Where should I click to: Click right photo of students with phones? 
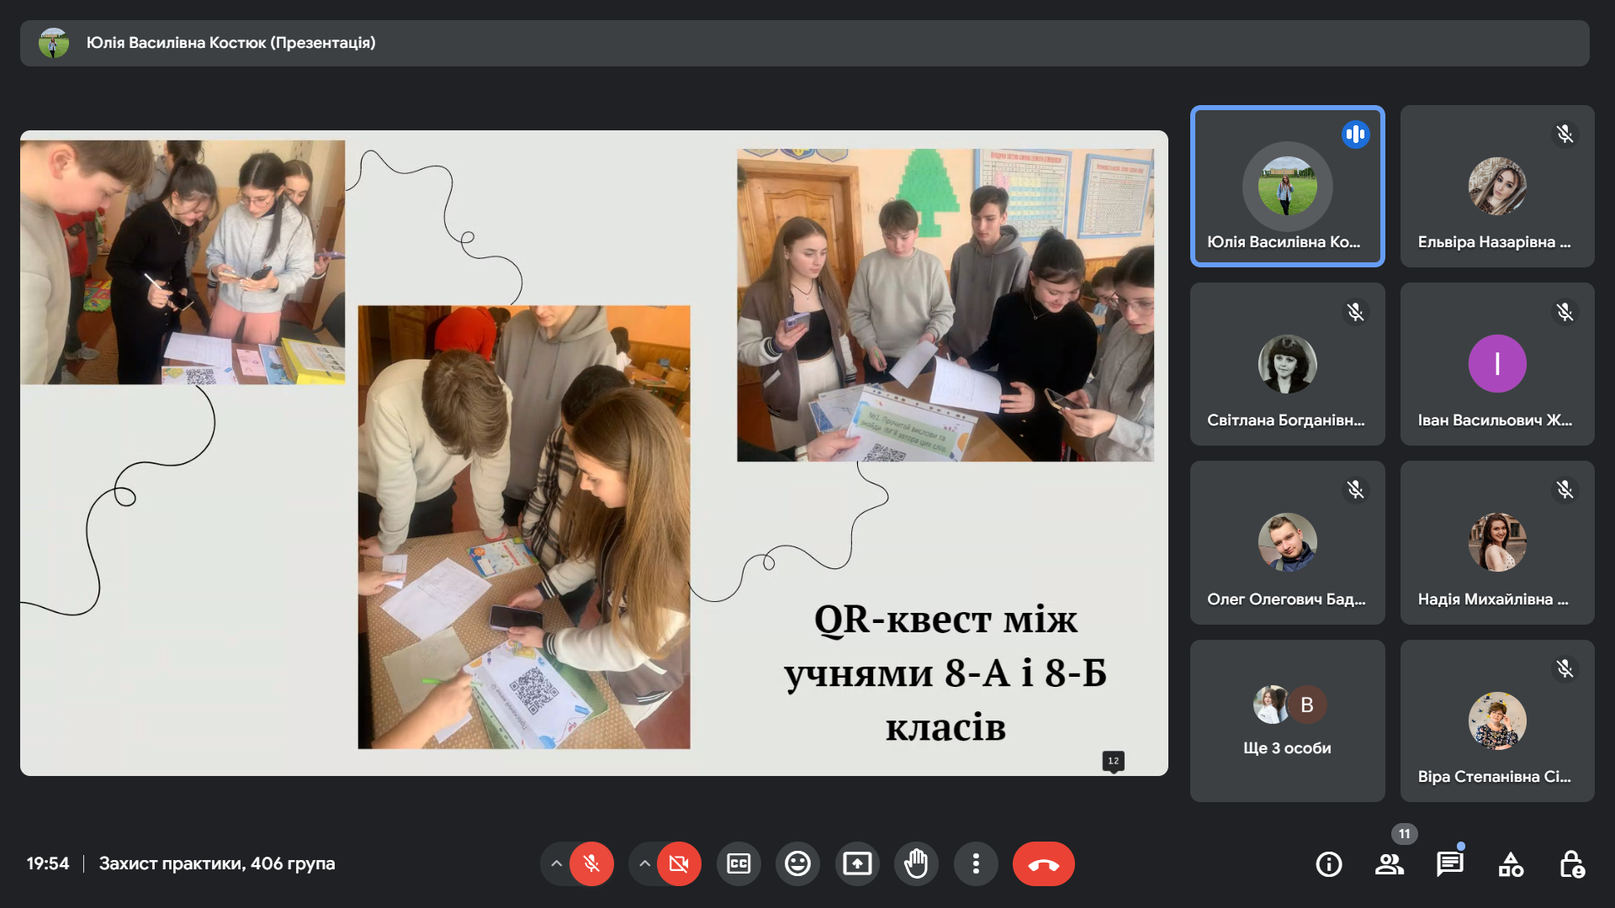click(x=945, y=305)
